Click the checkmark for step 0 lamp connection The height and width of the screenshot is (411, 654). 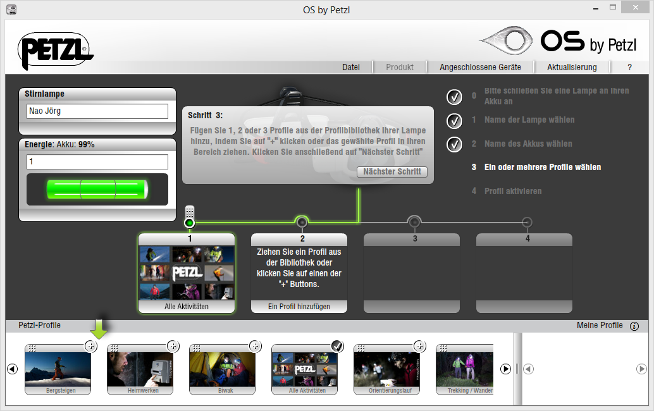point(454,97)
